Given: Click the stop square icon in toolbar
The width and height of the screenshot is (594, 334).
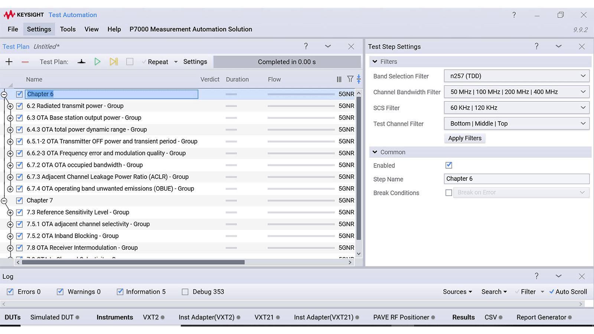Looking at the screenshot, I should [x=130, y=62].
